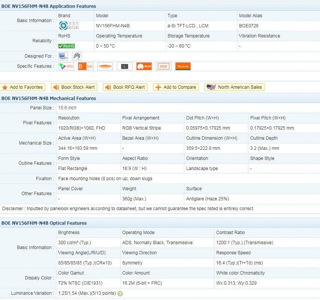320x300 pixels.
Task: Click the brightness value '300 cd/m² (Typ.)'
Action: [x=74, y=243]
